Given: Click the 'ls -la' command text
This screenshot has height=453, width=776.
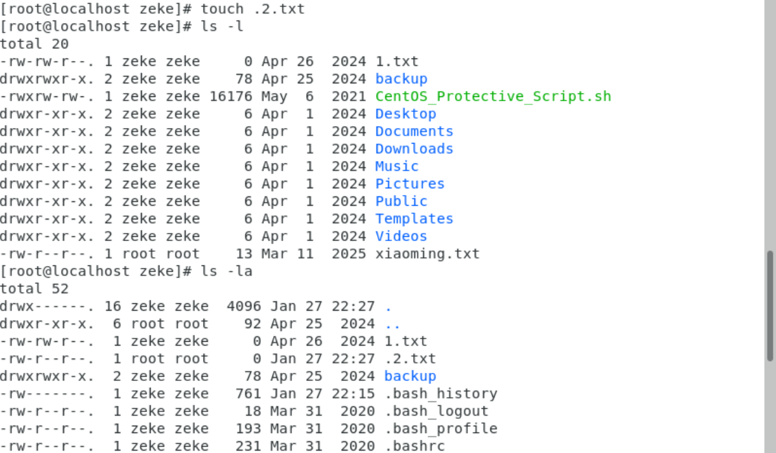Looking at the screenshot, I should (227, 271).
